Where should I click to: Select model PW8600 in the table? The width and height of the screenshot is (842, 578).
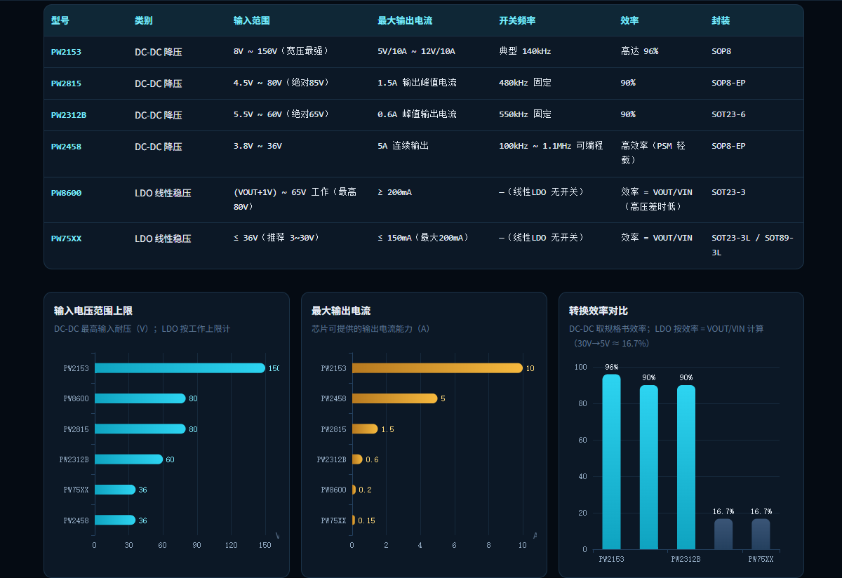tap(67, 193)
